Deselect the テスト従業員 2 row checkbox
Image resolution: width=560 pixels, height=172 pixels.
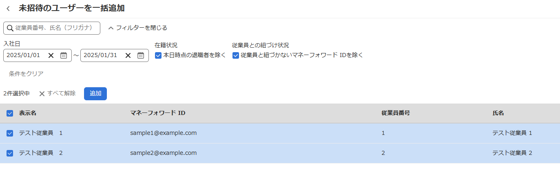[10, 153]
